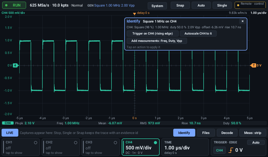Open CH4 500 mV/div scale settings
Image resolution: width=268 pixels, height=157 pixels.
tap(138, 148)
